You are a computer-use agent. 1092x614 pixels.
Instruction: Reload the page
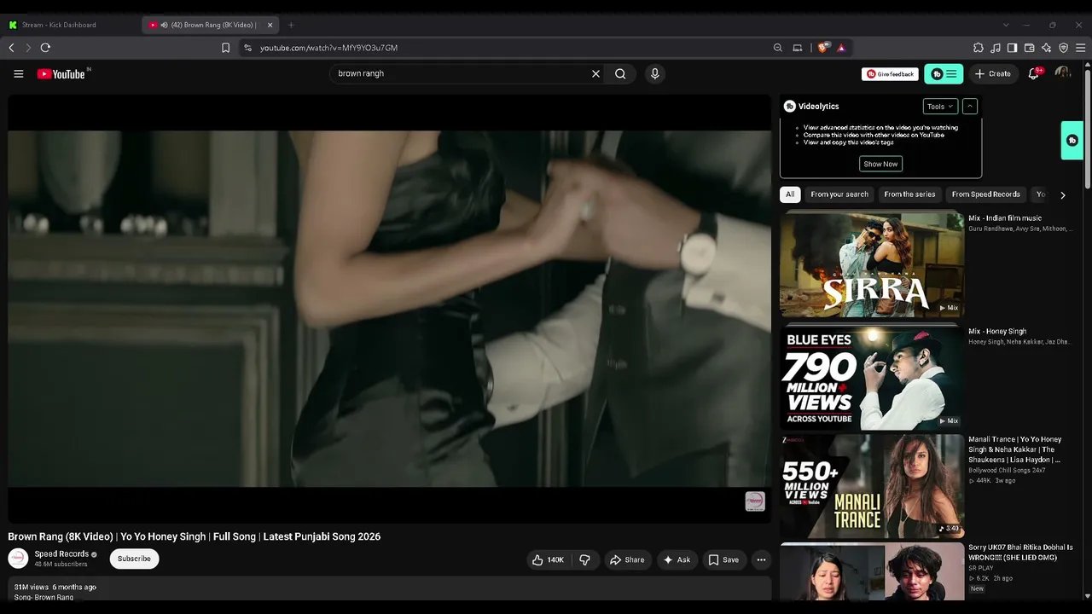tap(45, 48)
